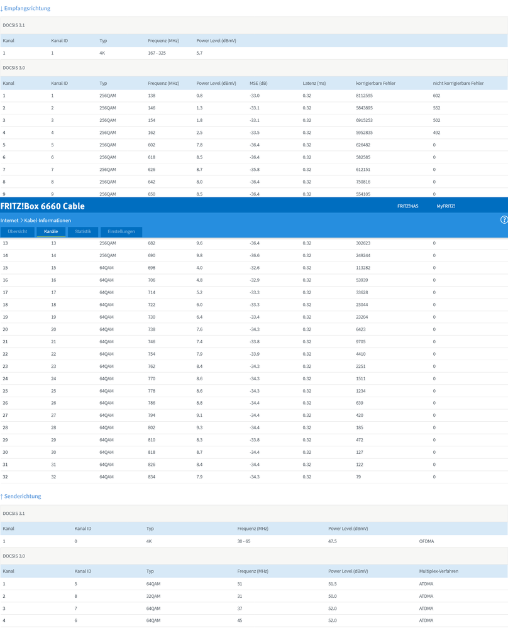Click the Latenz (ms) column header
This screenshot has height=628, width=508.
click(x=314, y=84)
